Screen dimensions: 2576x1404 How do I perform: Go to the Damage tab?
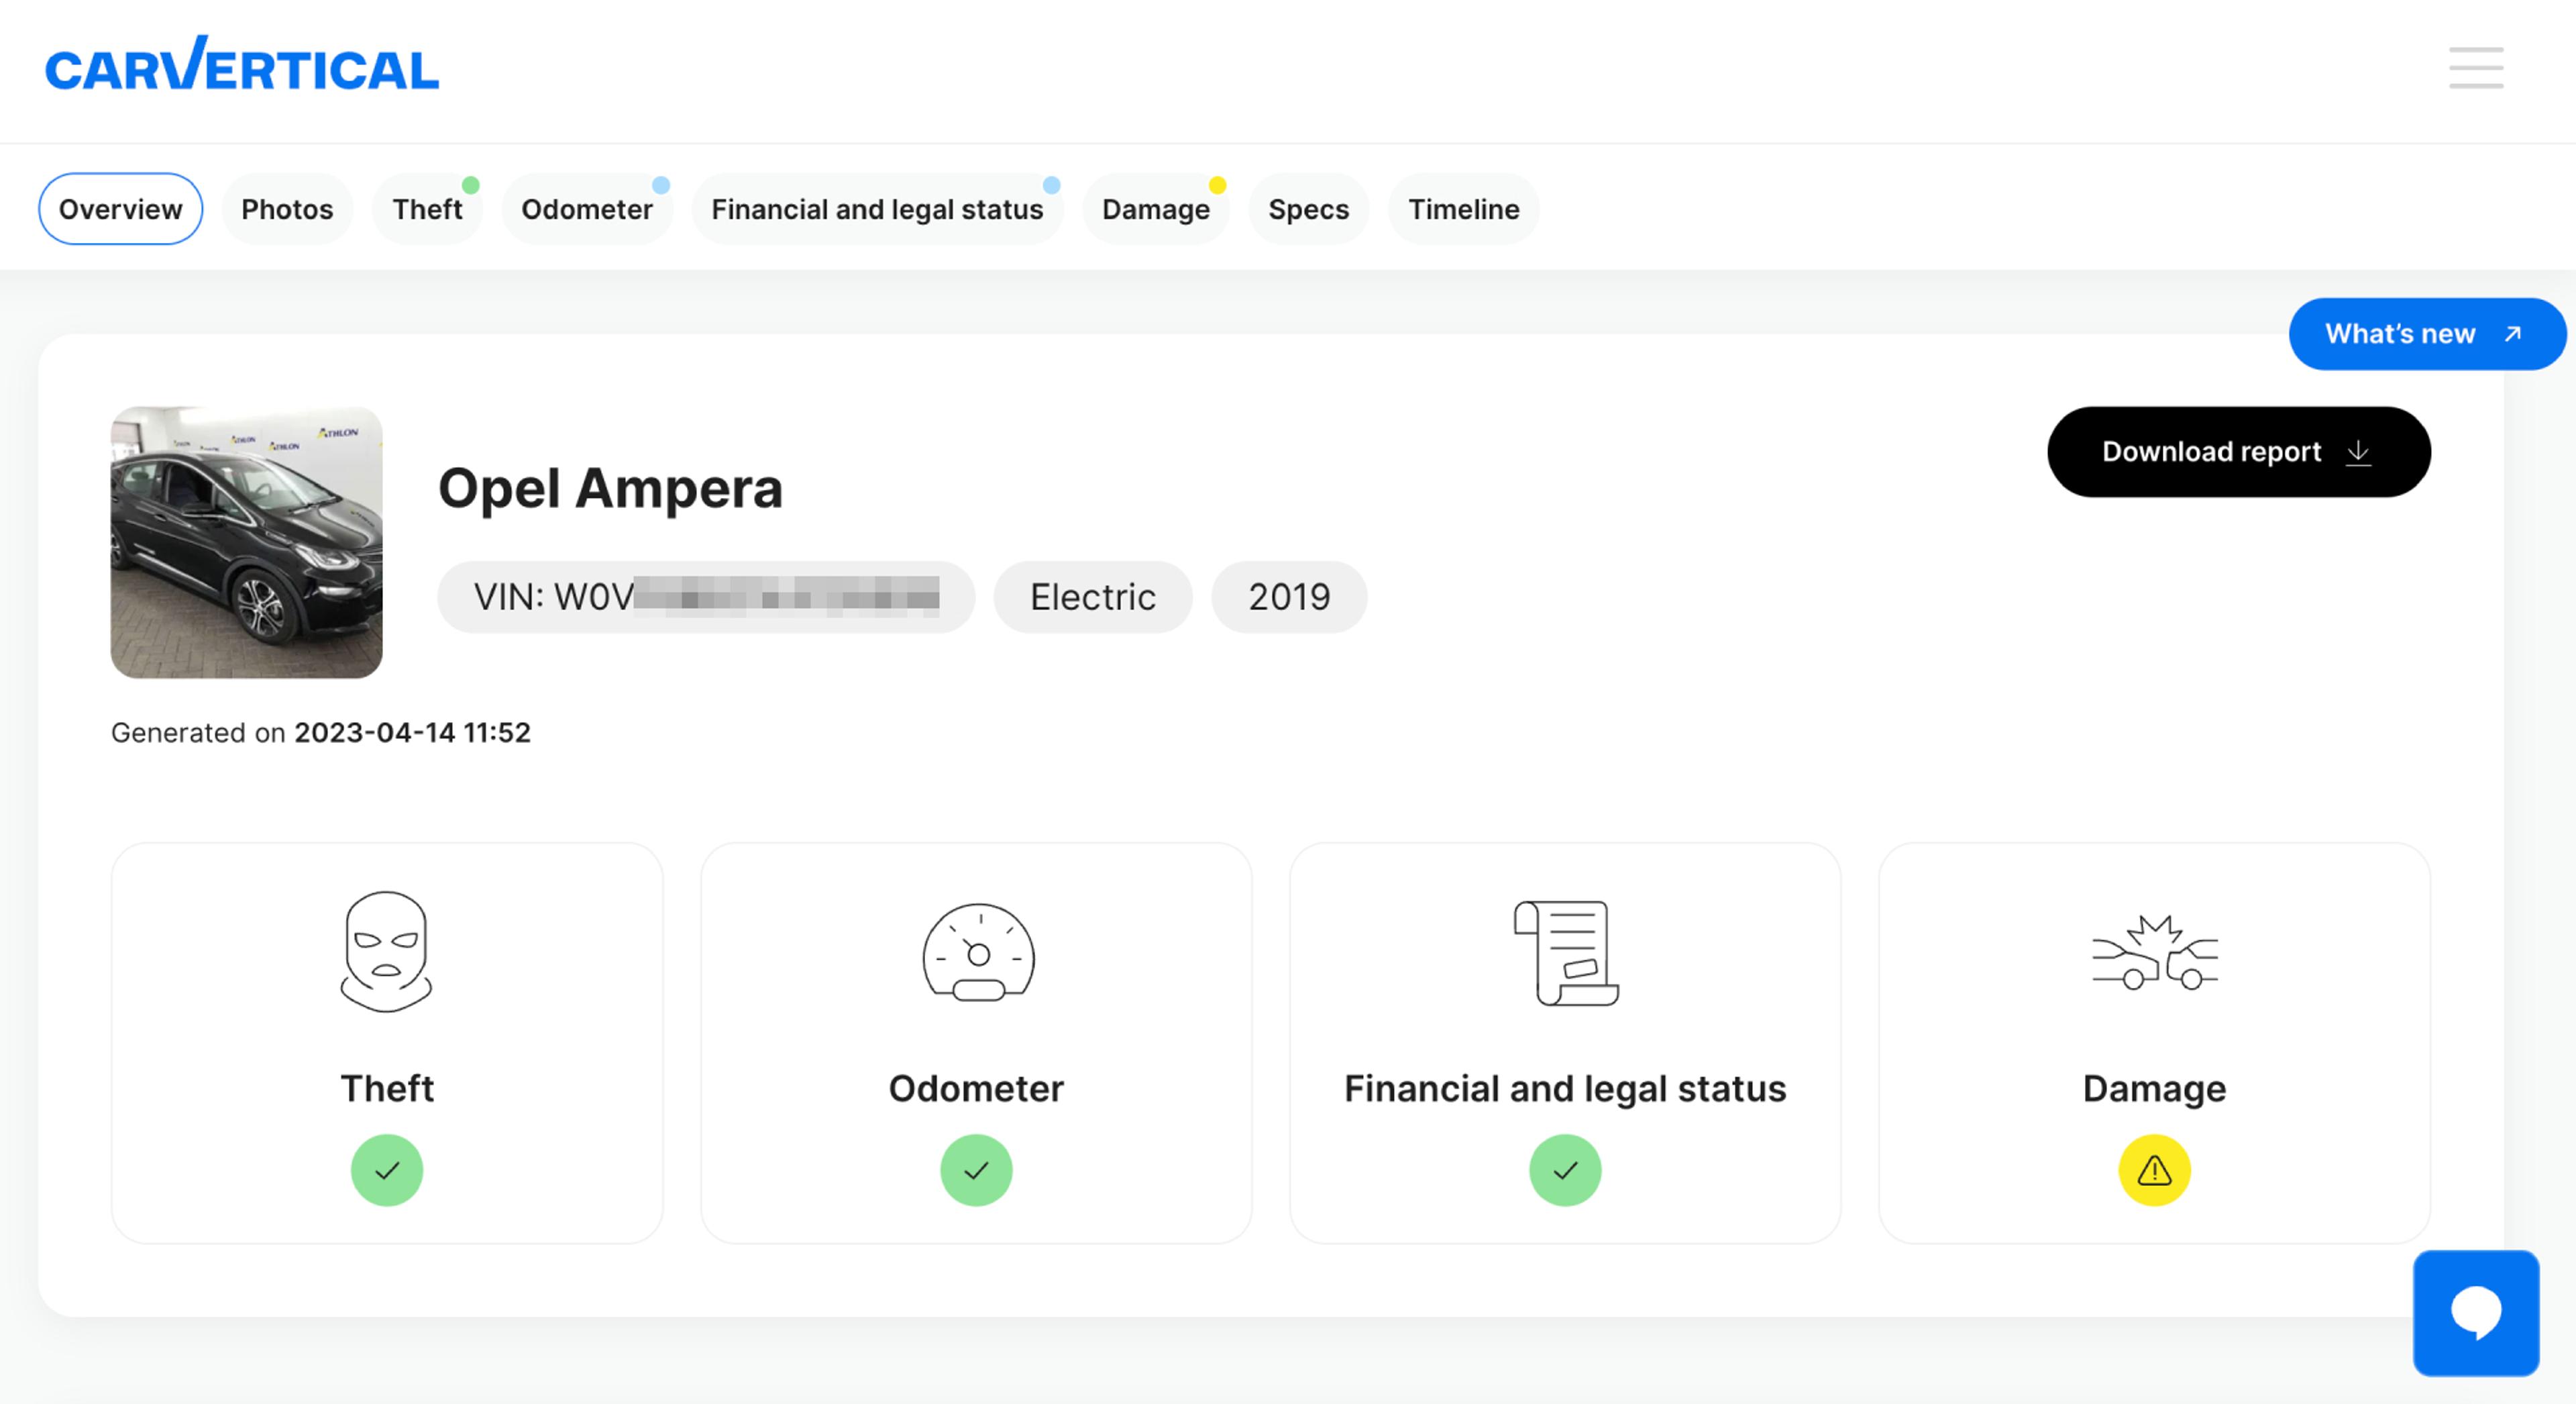(1155, 209)
